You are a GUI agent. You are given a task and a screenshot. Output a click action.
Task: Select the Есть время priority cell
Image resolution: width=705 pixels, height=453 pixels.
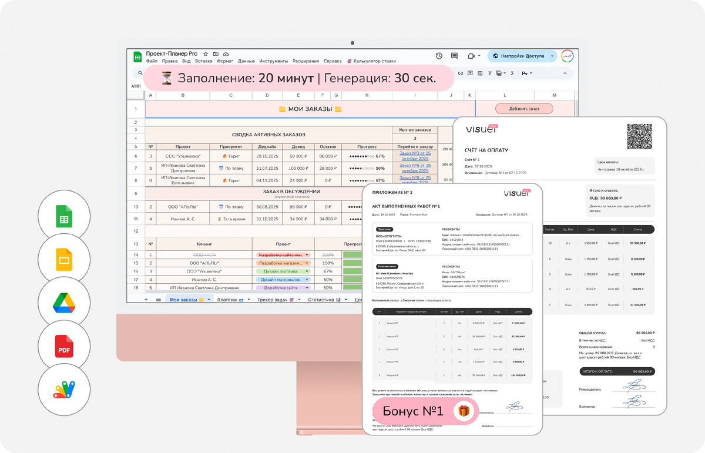[231, 219]
